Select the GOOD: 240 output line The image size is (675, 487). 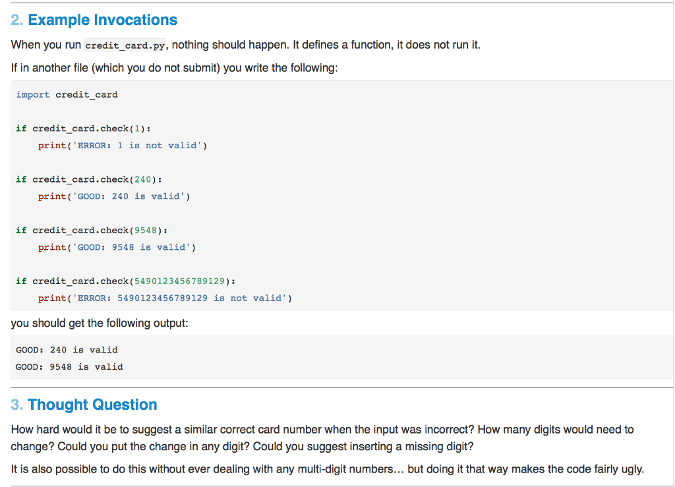69,349
